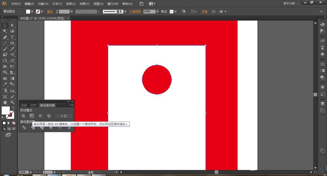The height and width of the screenshot is (176, 327).
Task: Select the Column Graph tool
Action: point(12,90)
